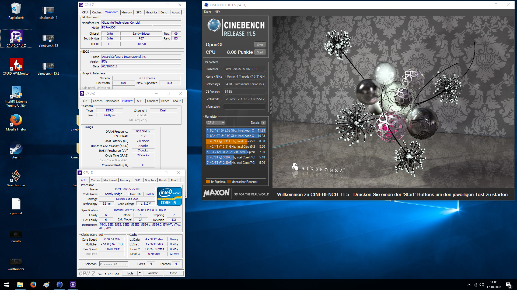This screenshot has height=290, width=517.
Task: Click the Close button in bottom CPU-Z window
Action: [173, 273]
